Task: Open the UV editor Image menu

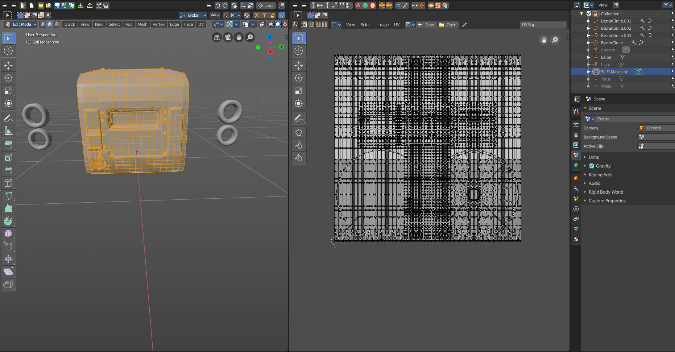Action: [x=383, y=25]
